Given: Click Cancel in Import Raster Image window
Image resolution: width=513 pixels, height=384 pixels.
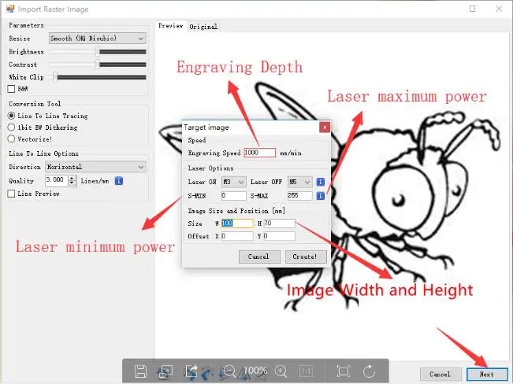Looking at the screenshot, I should (441, 375).
